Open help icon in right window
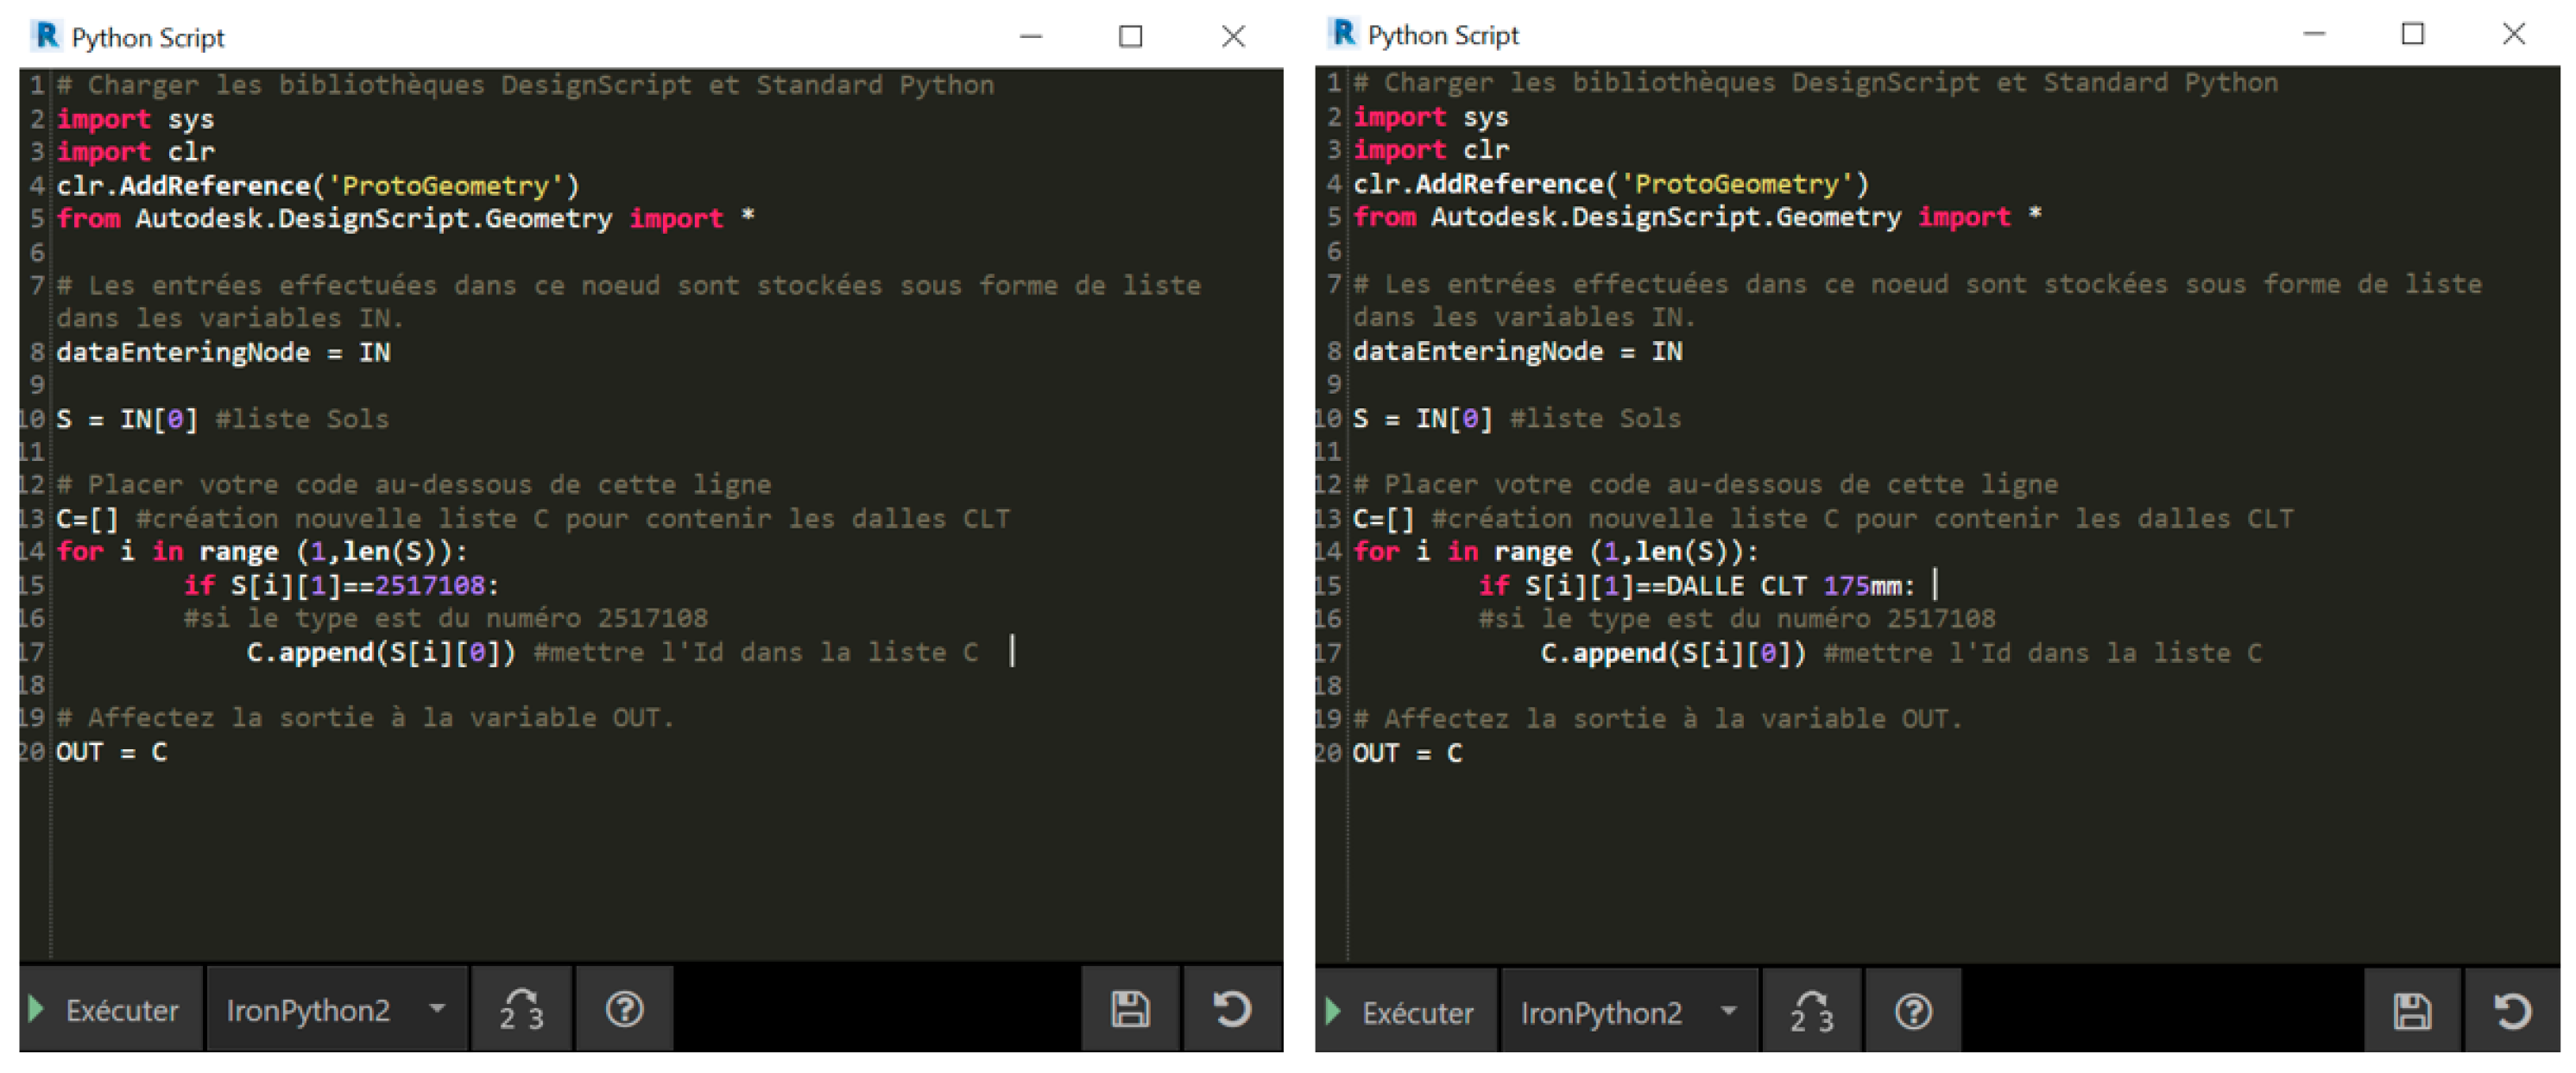 [1913, 1013]
